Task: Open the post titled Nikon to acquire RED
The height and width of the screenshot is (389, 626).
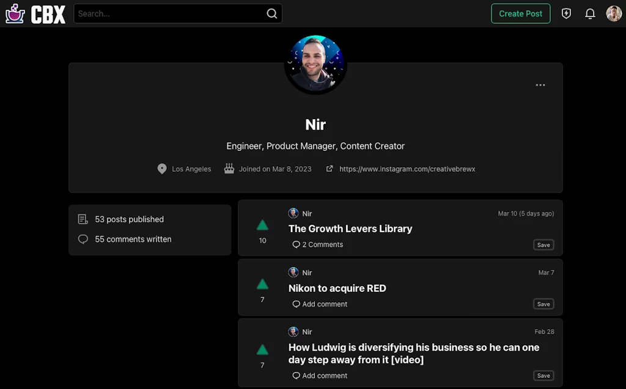Action: click(337, 288)
